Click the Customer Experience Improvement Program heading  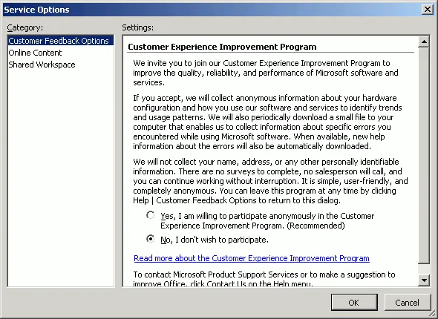[x=222, y=47]
